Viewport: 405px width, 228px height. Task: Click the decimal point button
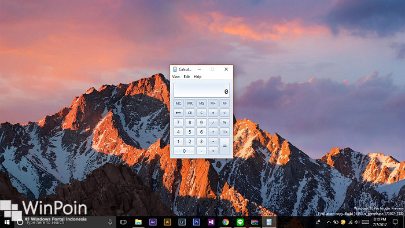[x=201, y=151]
